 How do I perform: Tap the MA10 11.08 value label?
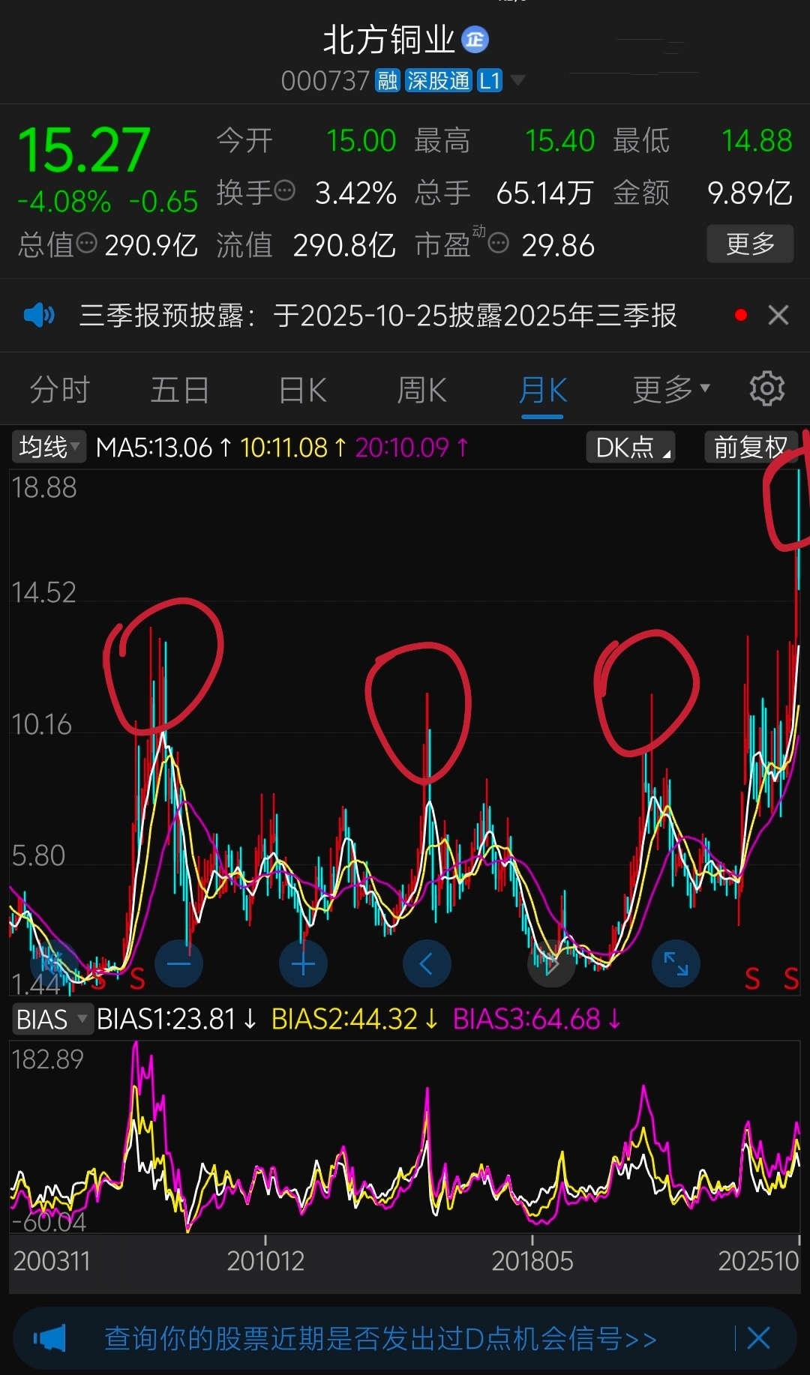293,448
